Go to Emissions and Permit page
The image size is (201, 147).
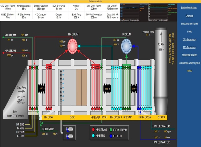[189, 24]
